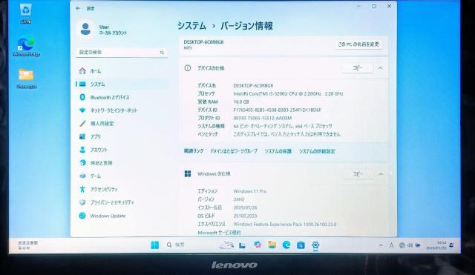Open the folder icon on the desktop
475x275 pixels.
(x=26, y=79)
